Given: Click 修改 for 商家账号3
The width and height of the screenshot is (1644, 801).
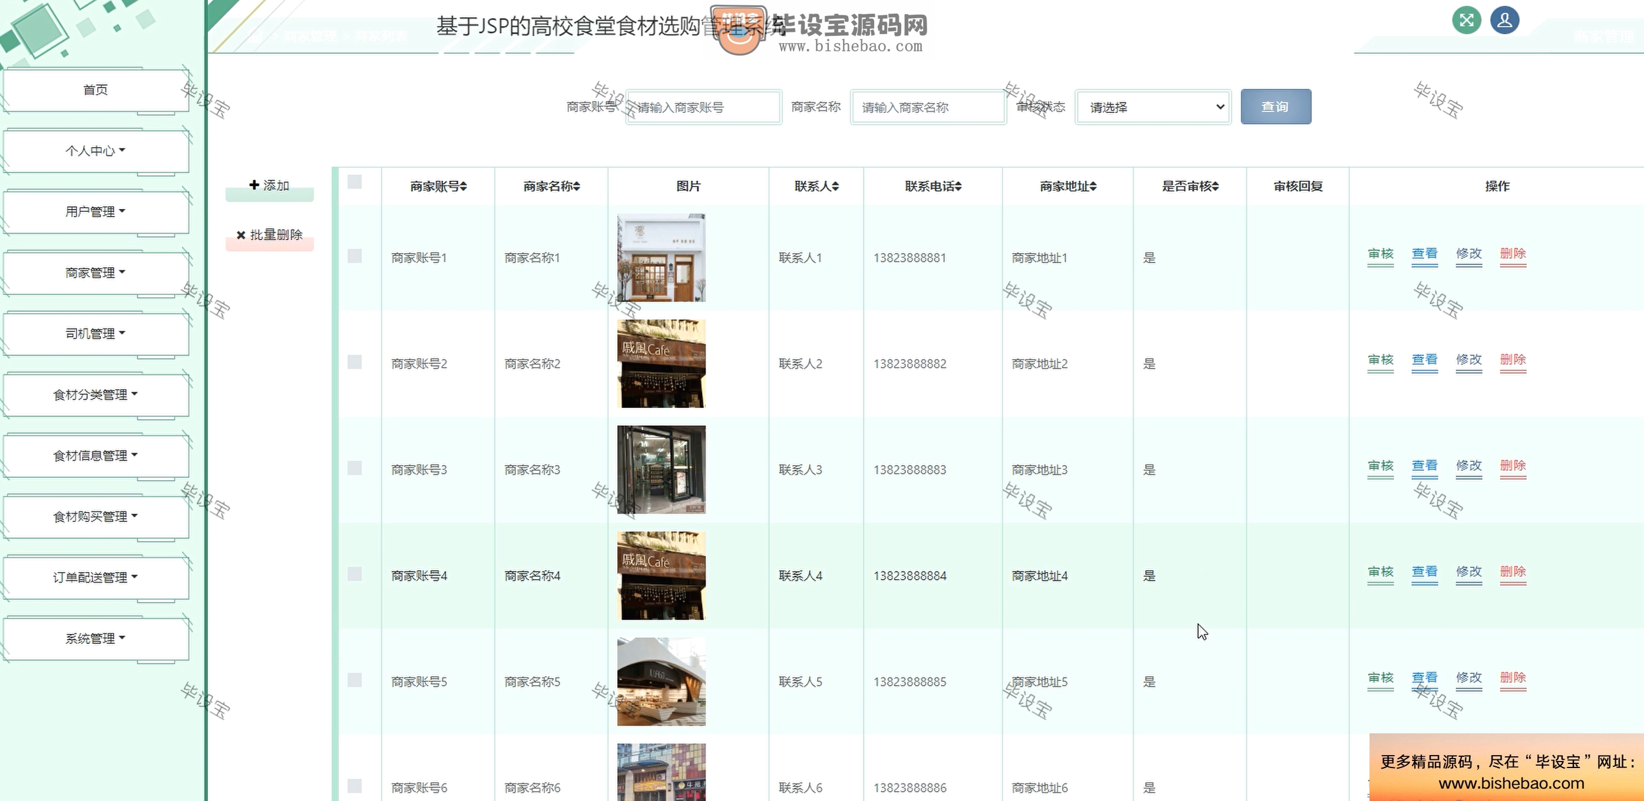Looking at the screenshot, I should point(1468,466).
